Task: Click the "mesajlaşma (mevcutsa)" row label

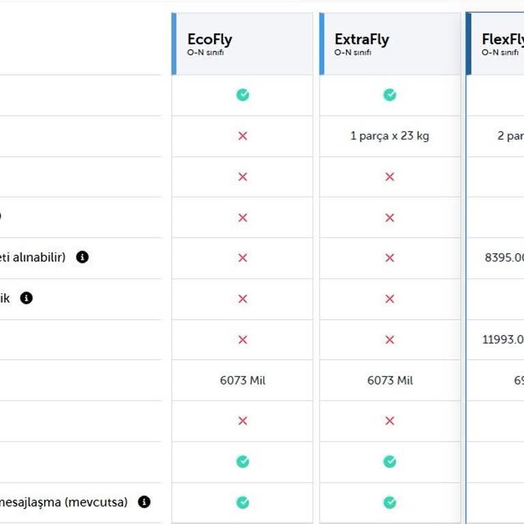Action: pyautogui.click(x=64, y=502)
